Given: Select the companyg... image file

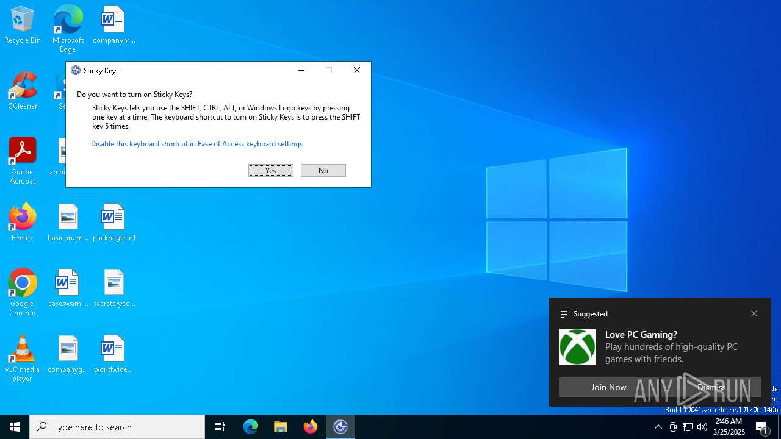Looking at the screenshot, I should tap(68, 354).
